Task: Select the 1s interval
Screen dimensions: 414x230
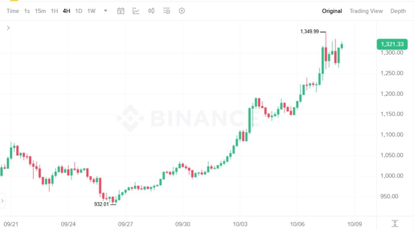Action: coord(27,11)
